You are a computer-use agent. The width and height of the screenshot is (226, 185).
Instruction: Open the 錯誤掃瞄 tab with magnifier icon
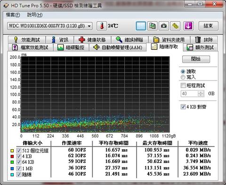pyautogui.click(x=129, y=40)
